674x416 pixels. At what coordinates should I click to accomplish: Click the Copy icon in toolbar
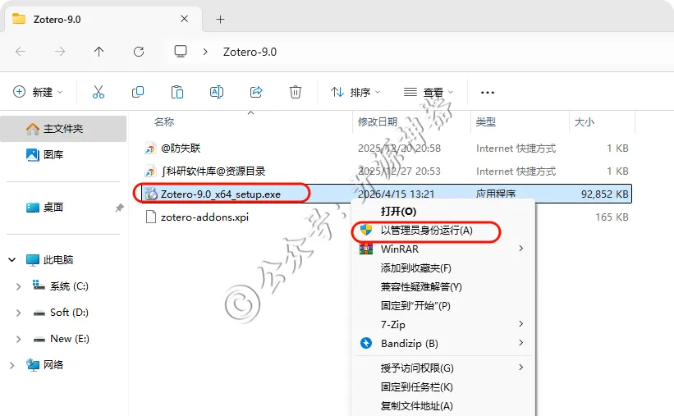(x=138, y=92)
